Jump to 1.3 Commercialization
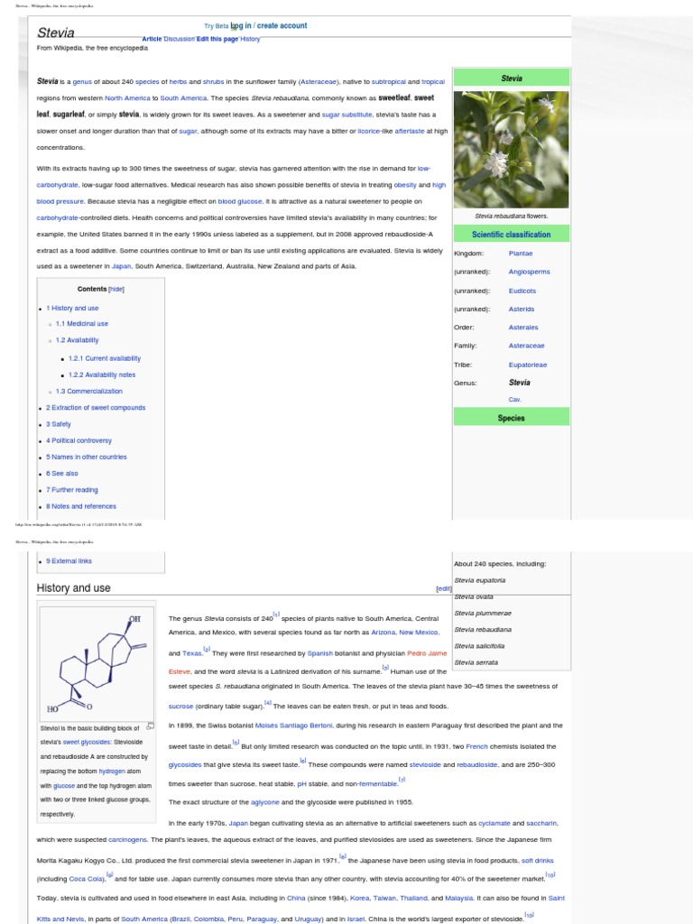Screen dimensions: 693x924 [89, 392]
